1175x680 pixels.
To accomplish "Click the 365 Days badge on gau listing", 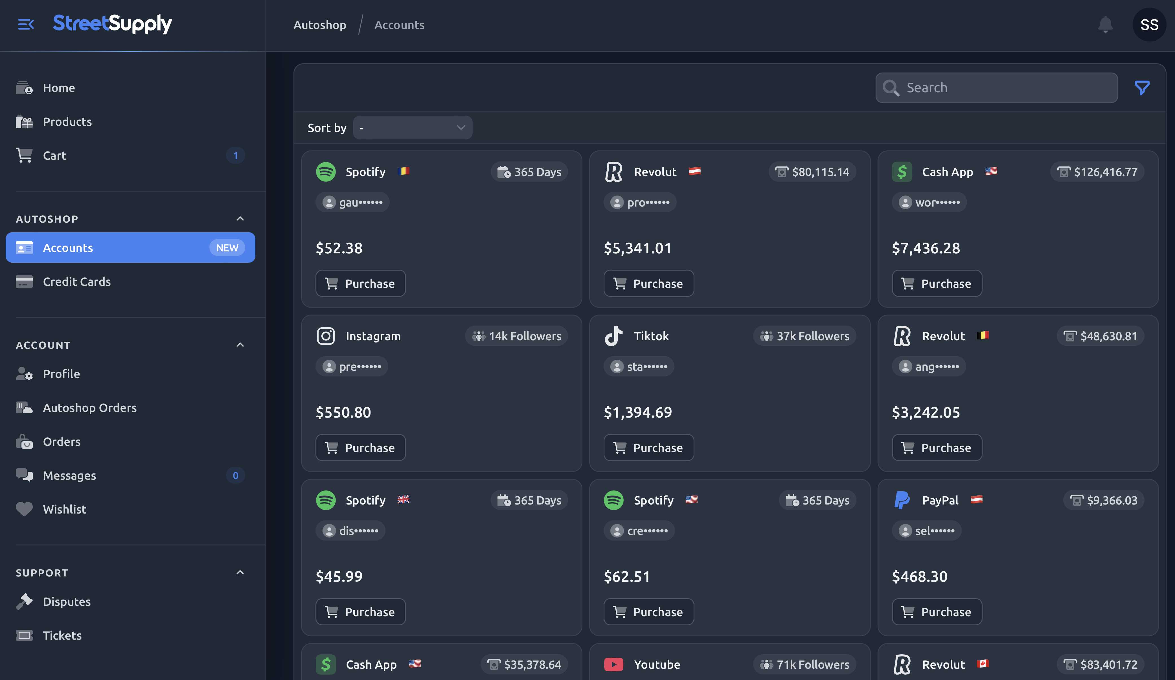I will pyautogui.click(x=529, y=172).
